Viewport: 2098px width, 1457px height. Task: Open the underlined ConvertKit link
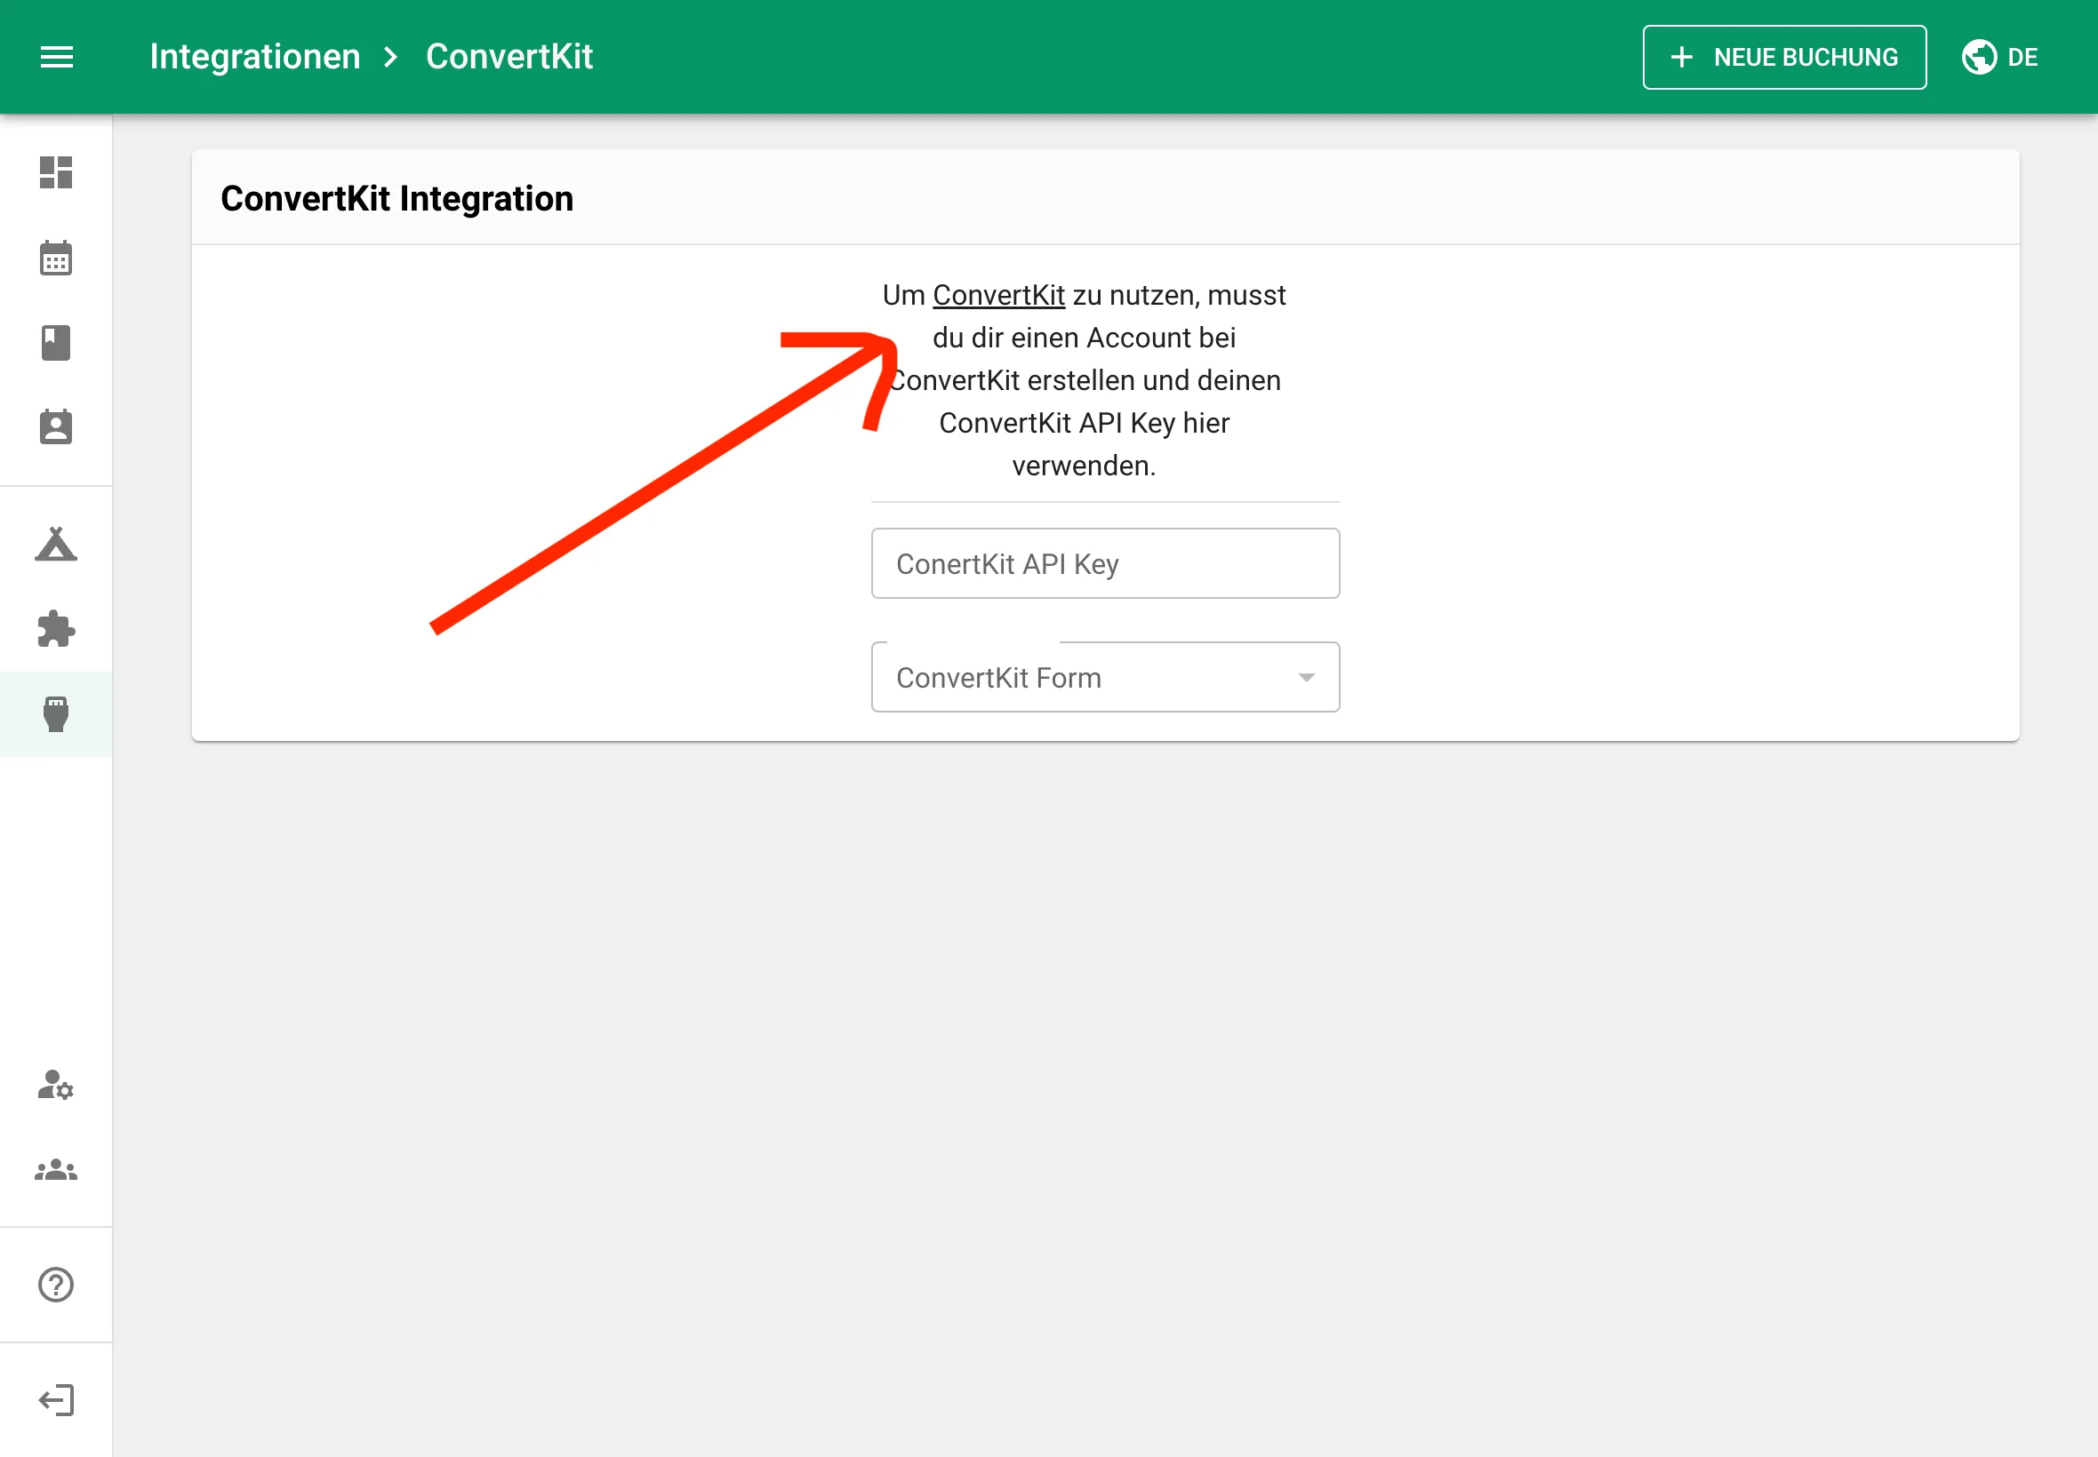(x=998, y=295)
